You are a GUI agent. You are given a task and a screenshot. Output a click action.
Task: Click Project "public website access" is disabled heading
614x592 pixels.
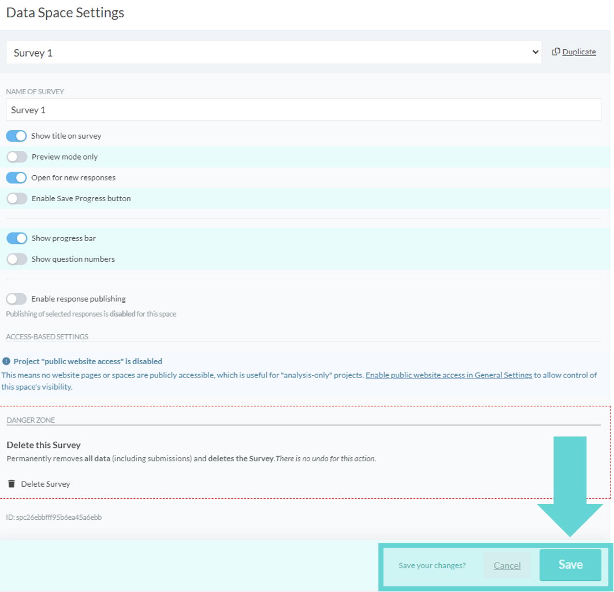[x=88, y=361]
